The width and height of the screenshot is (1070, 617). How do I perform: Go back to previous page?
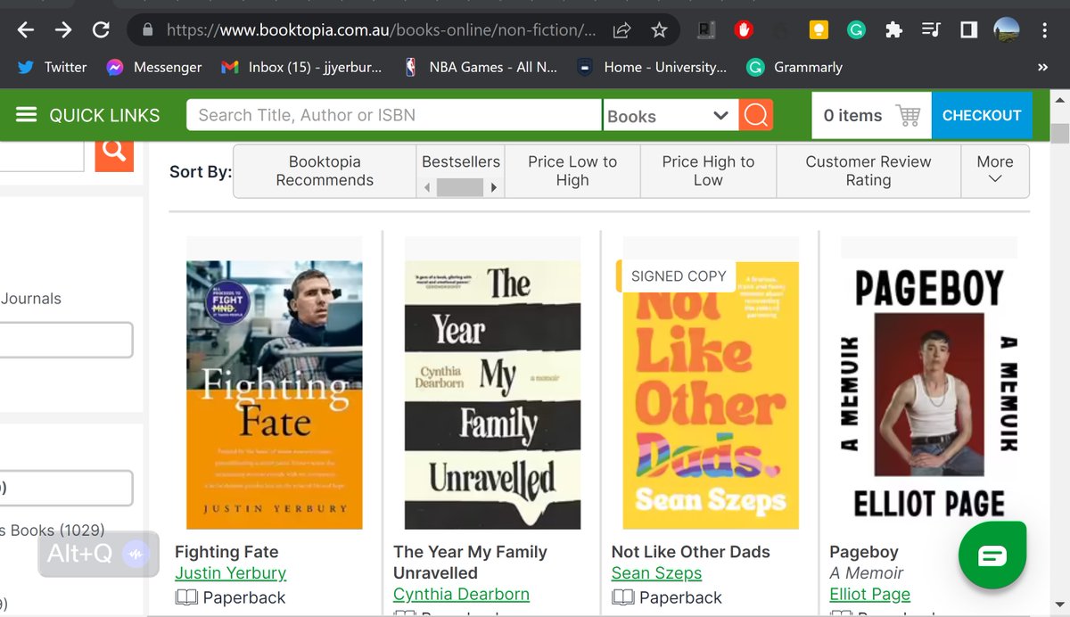coord(25,30)
